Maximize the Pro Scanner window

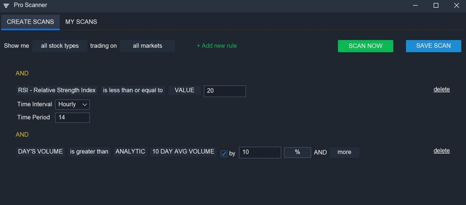pos(436,5)
